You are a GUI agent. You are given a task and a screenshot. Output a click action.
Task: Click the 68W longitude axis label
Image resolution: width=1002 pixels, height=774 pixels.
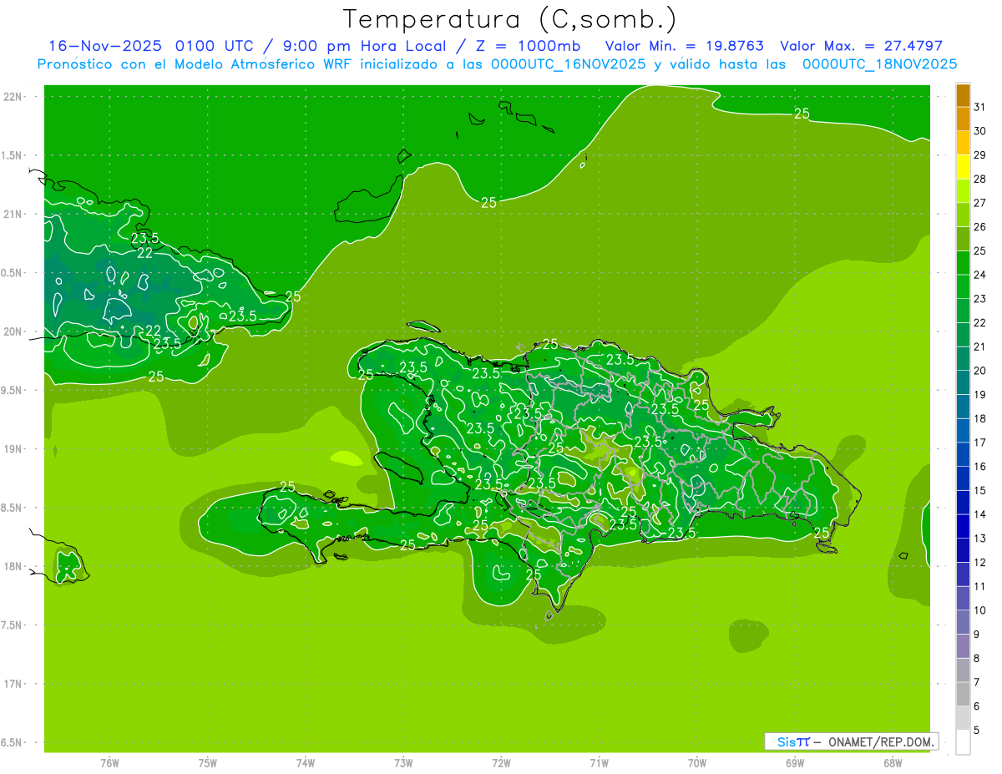(892, 762)
